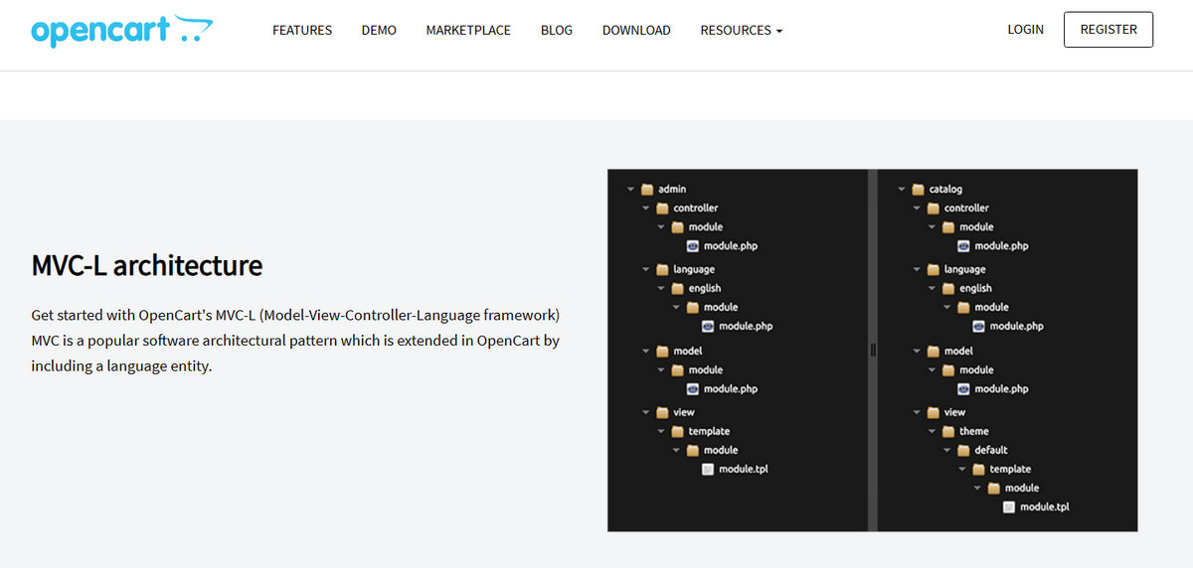Go to the Marketplace page

point(468,31)
